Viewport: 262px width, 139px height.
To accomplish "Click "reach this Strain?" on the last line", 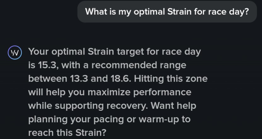I will (67, 133).
